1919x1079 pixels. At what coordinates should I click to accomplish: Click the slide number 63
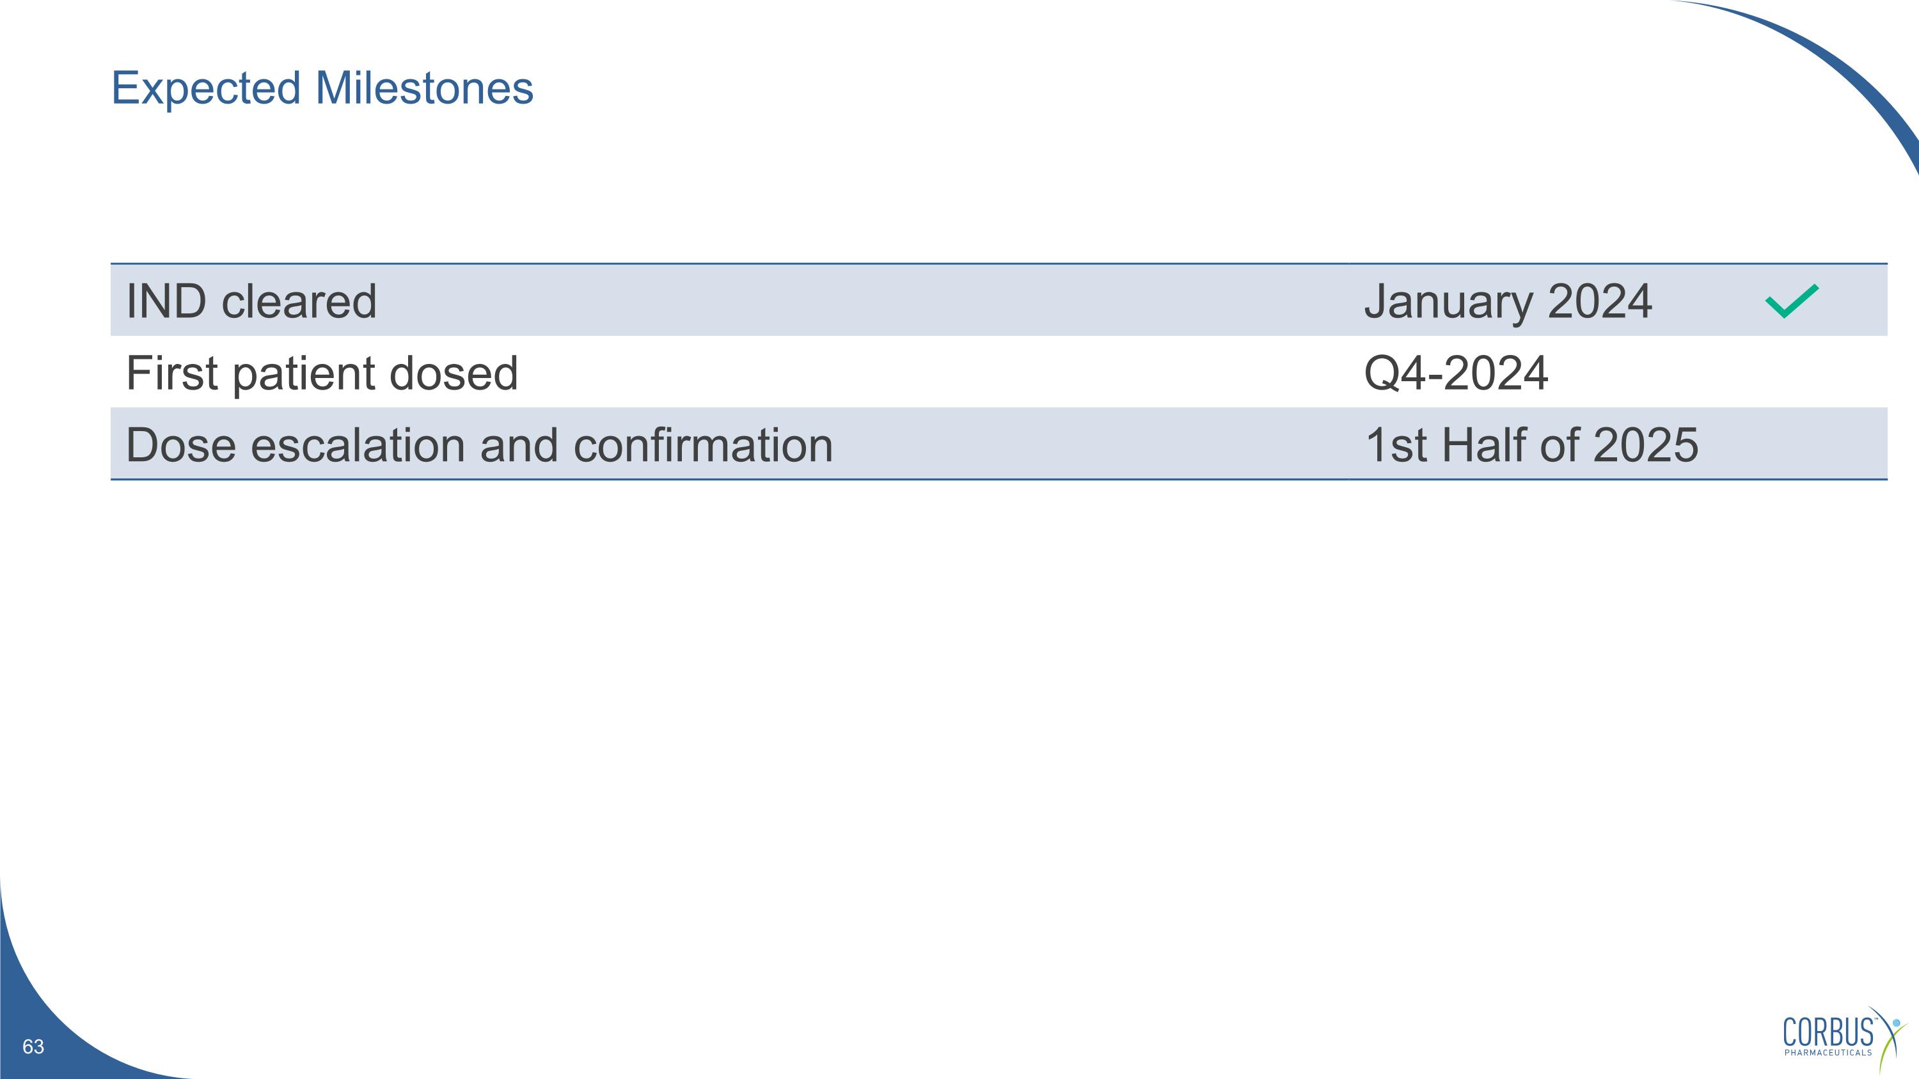coord(33,1047)
